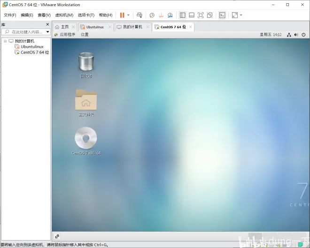The height and width of the screenshot is (248, 310).
Task: Toggle the library sidebar view
Action: [183, 15]
